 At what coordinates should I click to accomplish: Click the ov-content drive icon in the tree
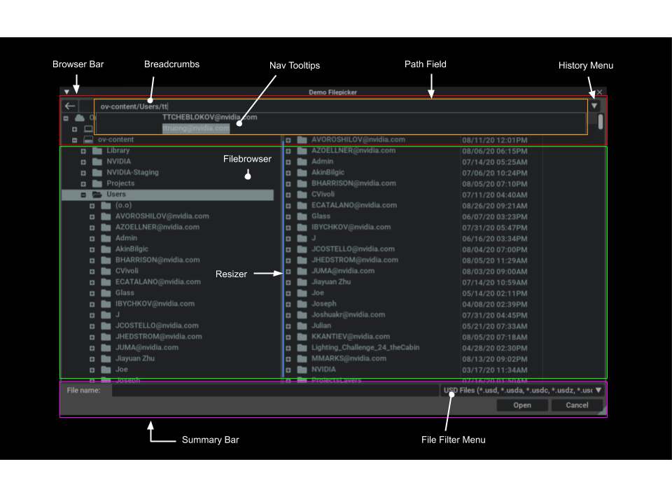pyautogui.click(x=89, y=140)
